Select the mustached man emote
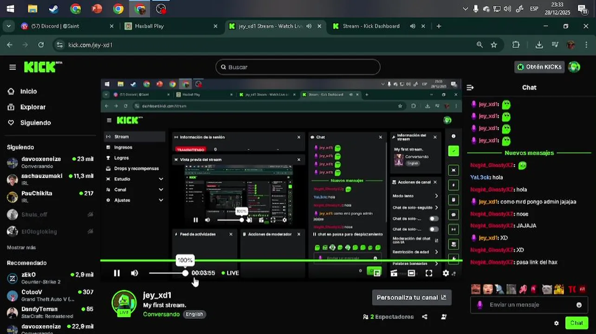The image size is (596, 334). pos(475,289)
